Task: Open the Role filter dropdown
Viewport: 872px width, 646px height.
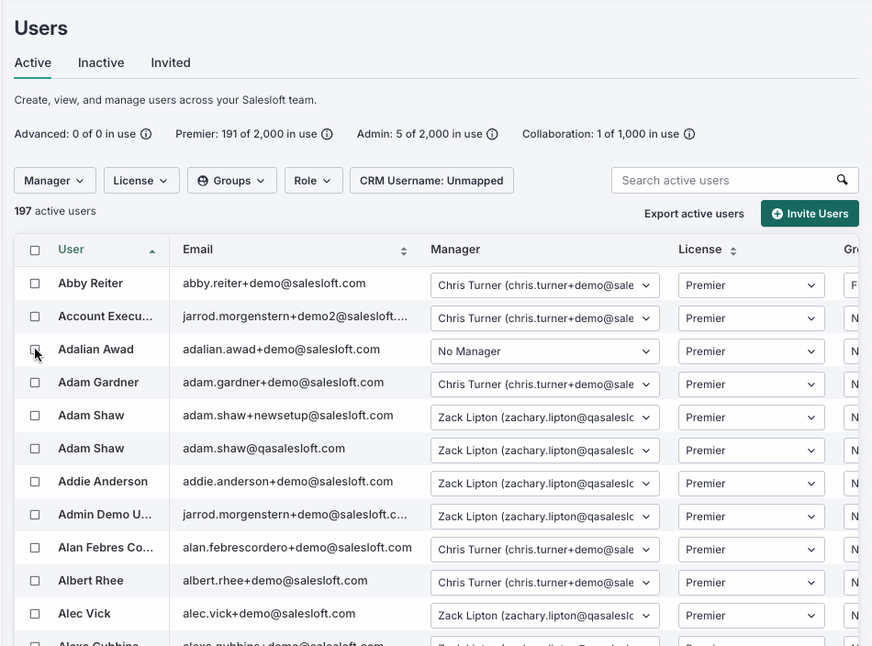Action: pyautogui.click(x=314, y=181)
